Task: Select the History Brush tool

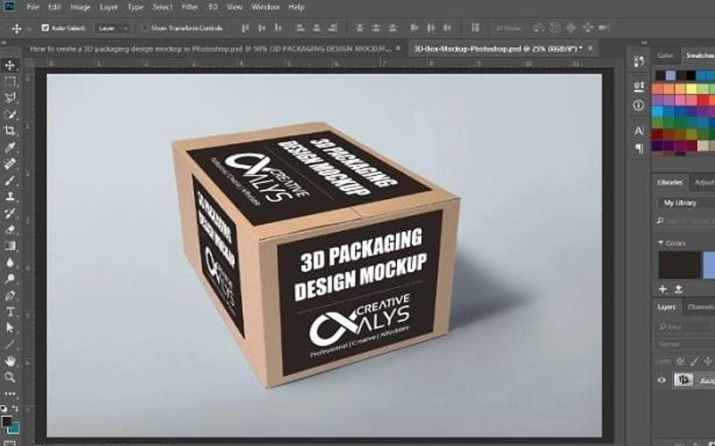Action: [x=10, y=213]
